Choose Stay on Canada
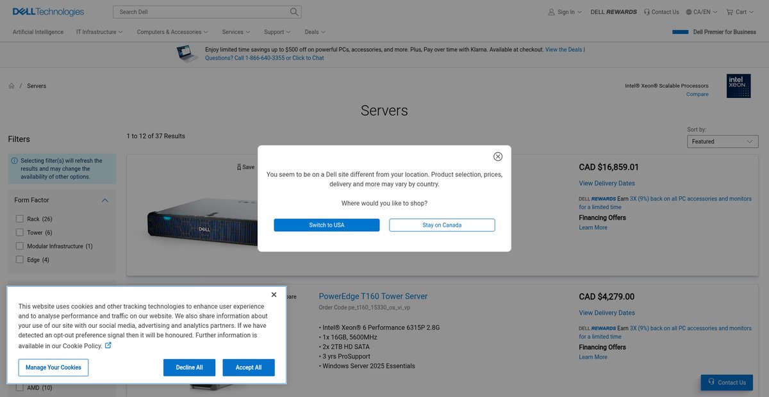 (x=442, y=225)
